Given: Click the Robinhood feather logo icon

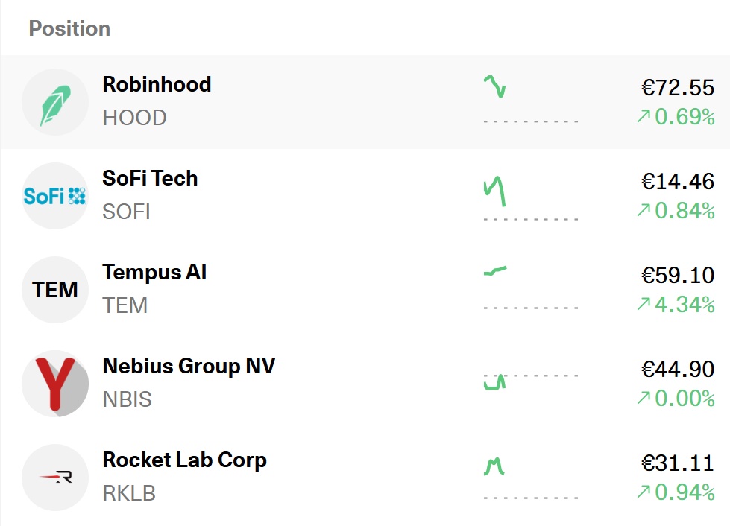Looking at the screenshot, I should 55,102.
